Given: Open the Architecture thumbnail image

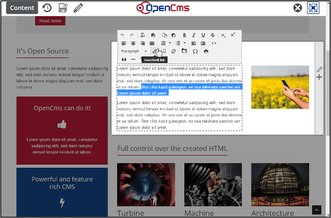Looking at the screenshot, I should click(x=280, y=184).
